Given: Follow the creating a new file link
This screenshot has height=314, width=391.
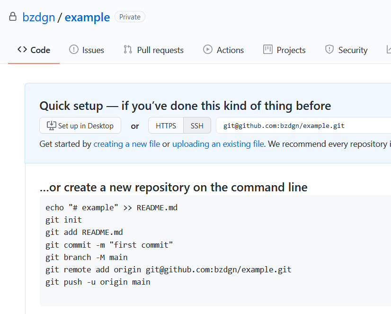Looking at the screenshot, I should coord(127,144).
